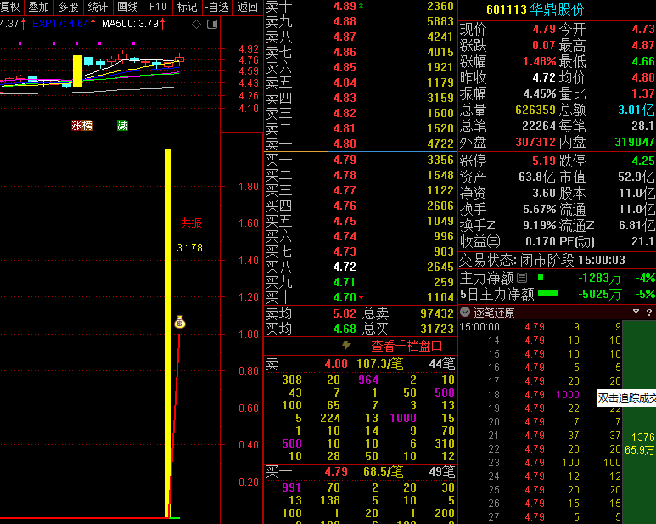Viewport: 656px width, 524px height.
Task: Open the 叠加 overlay menu
Action: pyautogui.click(x=39, y=7)
